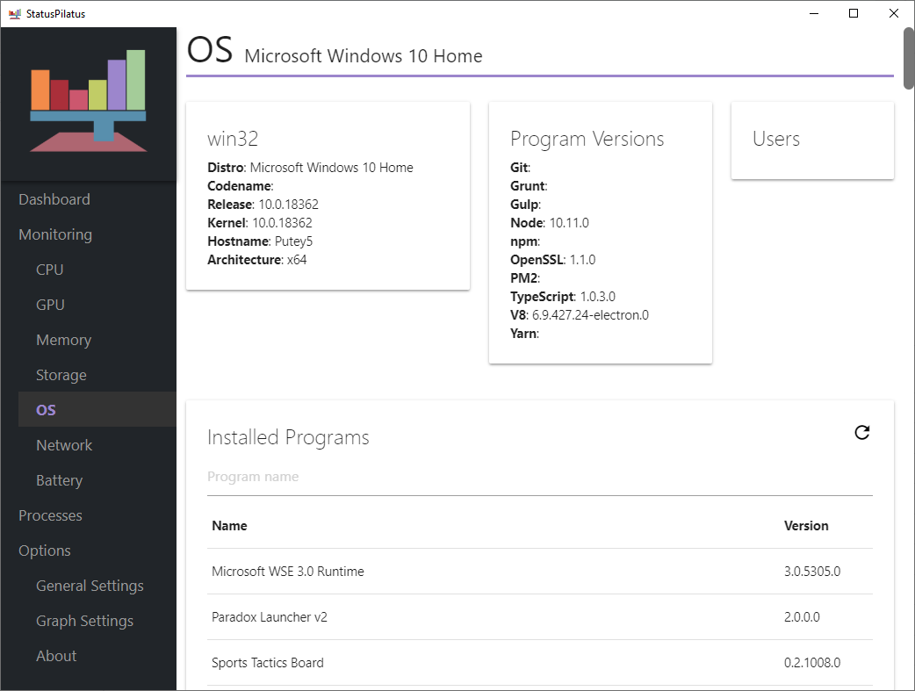Select the Microsoft WSE 3.0 Runtime row

pyautogui.click(x=540, y=572)
